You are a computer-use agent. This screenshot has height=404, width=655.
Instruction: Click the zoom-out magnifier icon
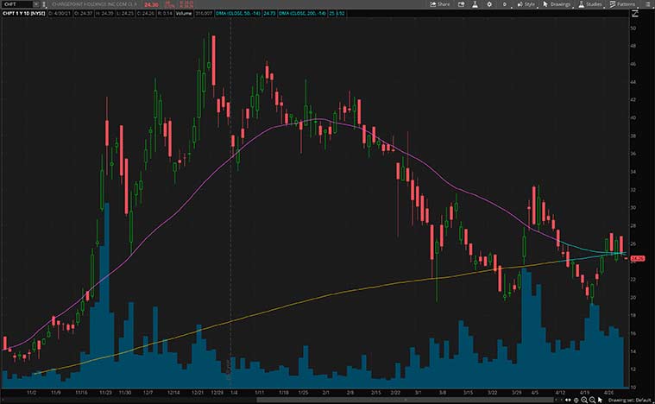pos(592,401)
